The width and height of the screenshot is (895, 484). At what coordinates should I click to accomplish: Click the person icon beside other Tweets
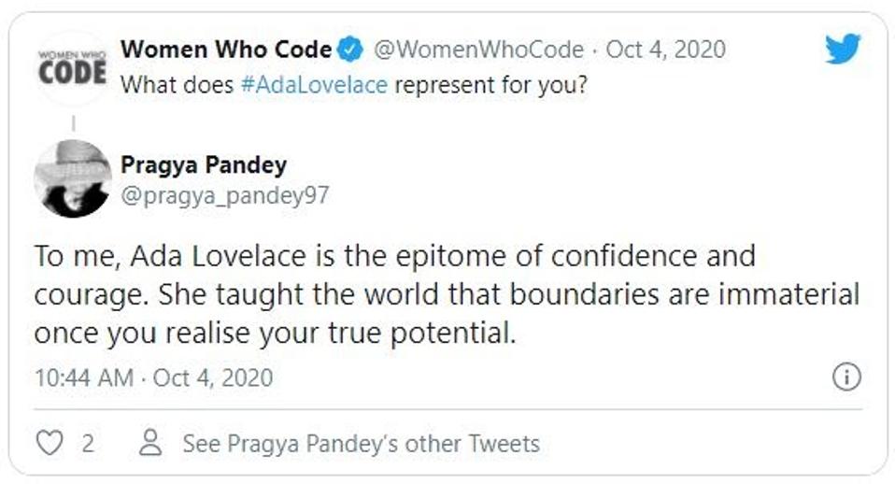[x=149, y=442]
